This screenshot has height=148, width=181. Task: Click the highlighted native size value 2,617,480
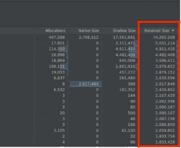pos(89,84)
